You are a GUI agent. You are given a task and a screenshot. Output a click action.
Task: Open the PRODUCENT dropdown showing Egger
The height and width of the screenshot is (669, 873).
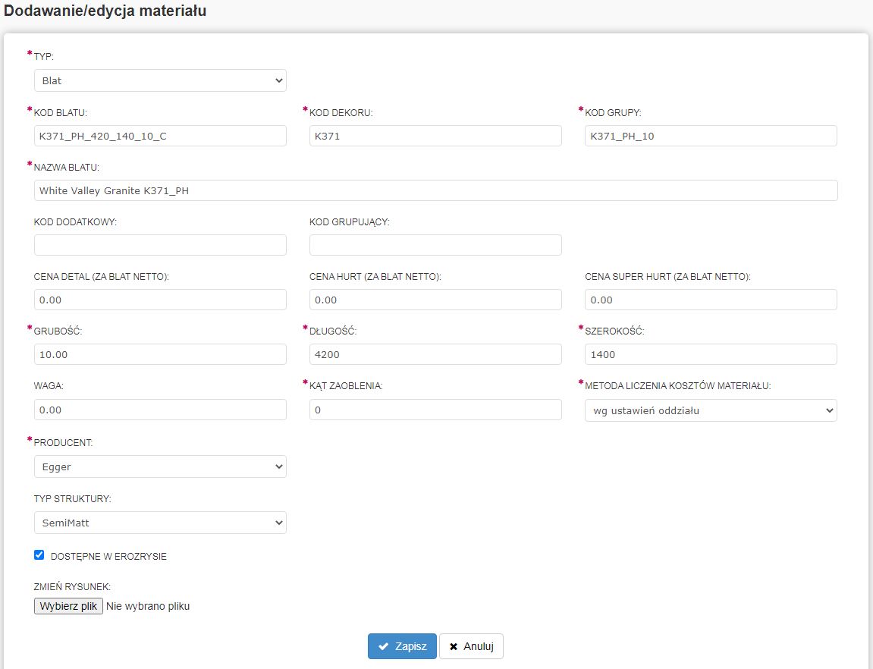click(160, 466)
